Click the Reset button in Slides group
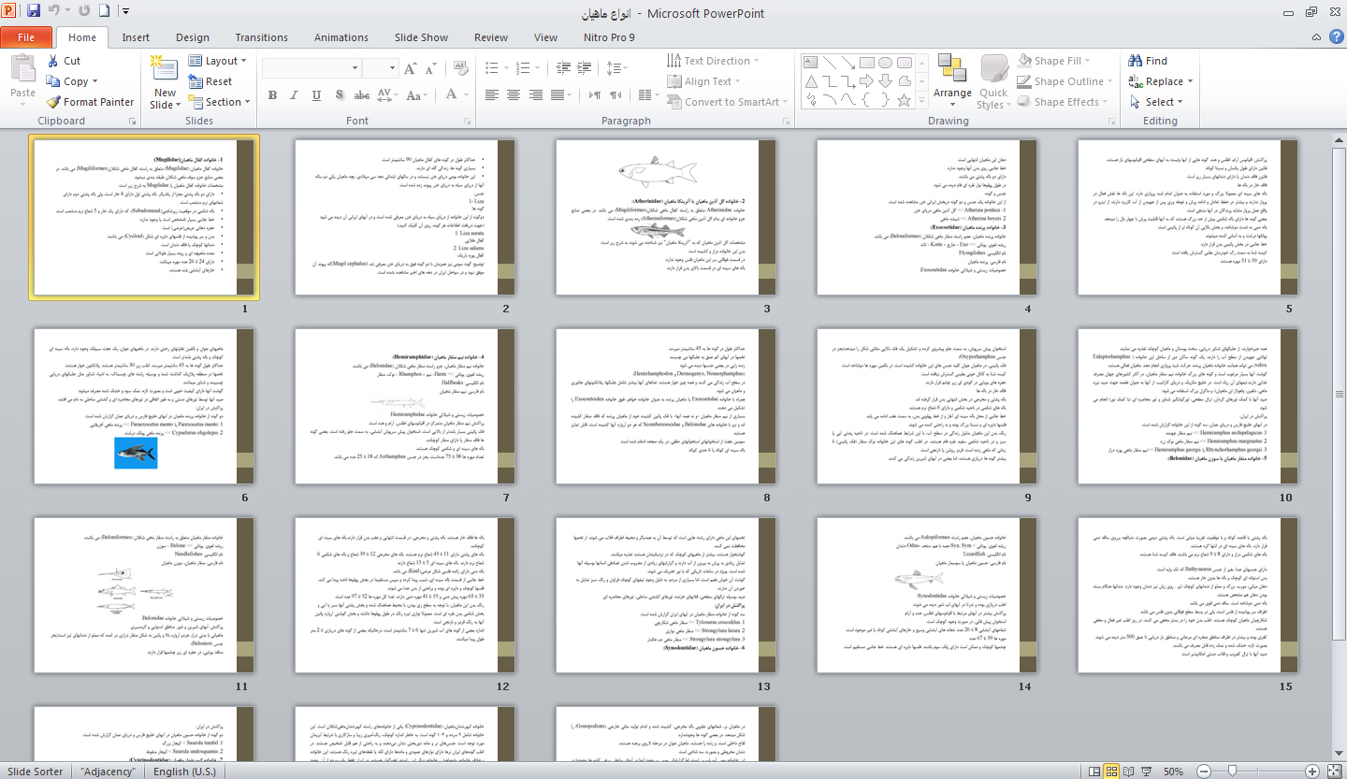1347x779 pixels. [x=214, y=80]
